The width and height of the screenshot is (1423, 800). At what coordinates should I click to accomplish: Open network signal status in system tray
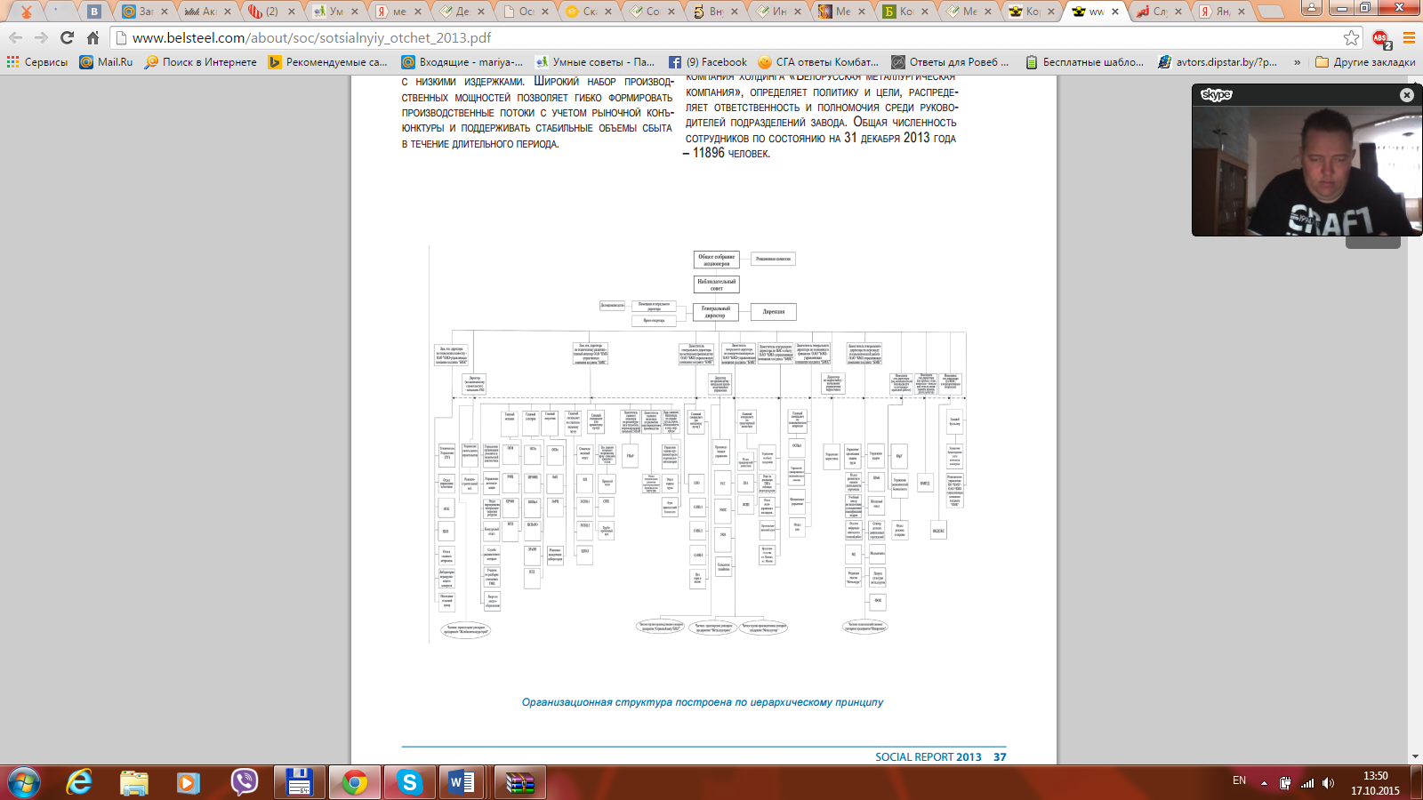click(x=1307, y=783)
